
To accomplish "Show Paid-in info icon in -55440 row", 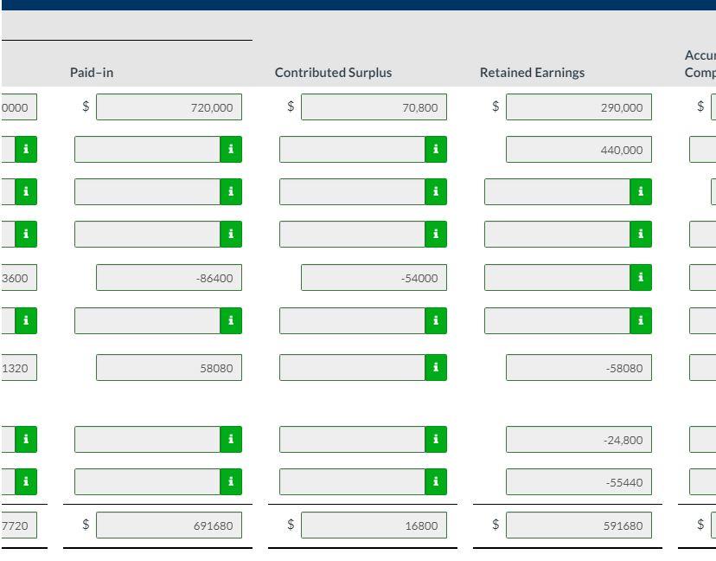I will coord(231,481).
